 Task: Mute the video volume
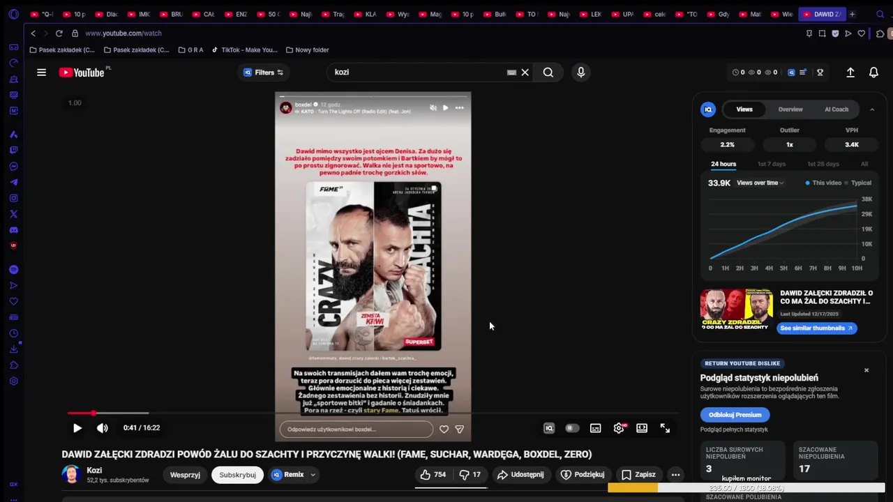pyautogui.click(x=103, y=428)
